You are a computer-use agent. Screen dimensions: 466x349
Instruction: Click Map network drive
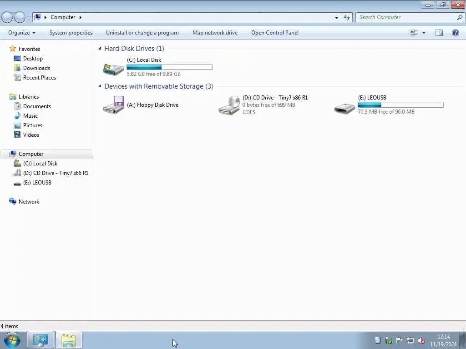215,33
